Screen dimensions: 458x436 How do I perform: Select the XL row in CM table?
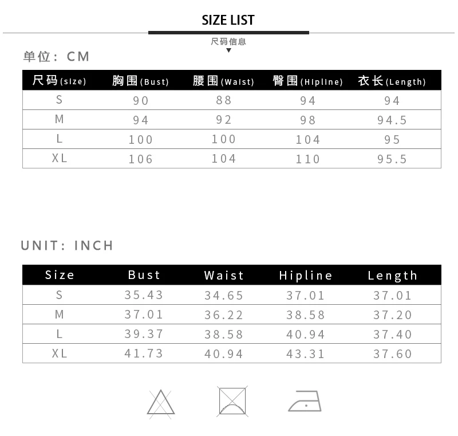click(232, 158)
